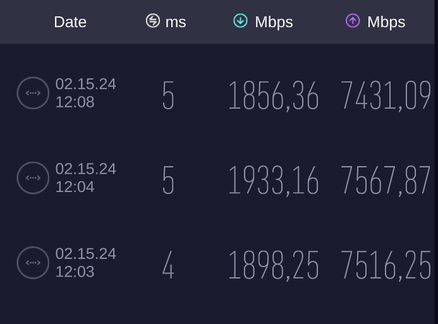
Task: Click the purple upload arrow icon
Action: pyautogui.click(x=353, y=21)
